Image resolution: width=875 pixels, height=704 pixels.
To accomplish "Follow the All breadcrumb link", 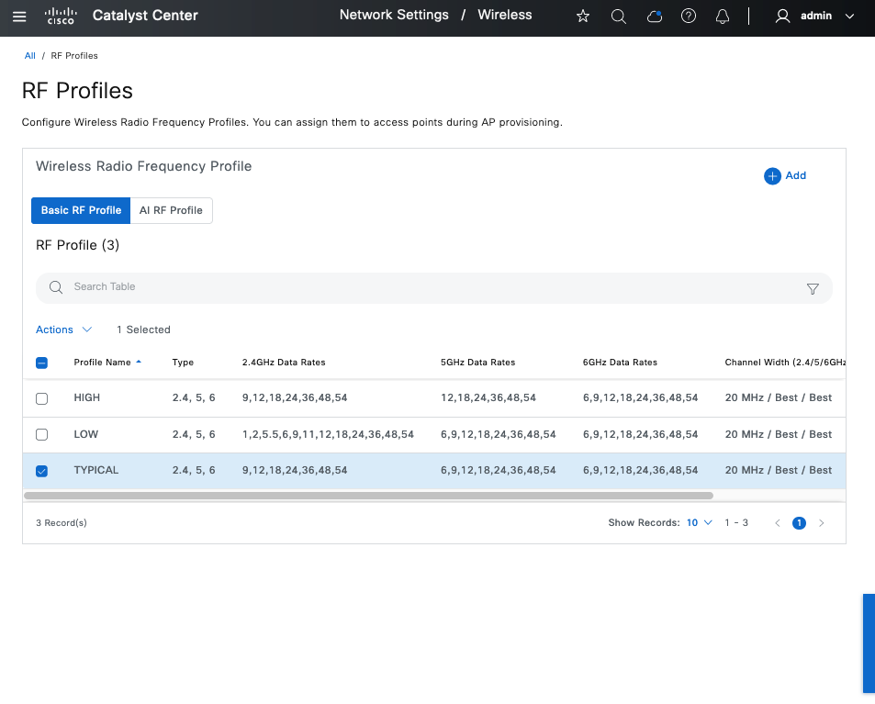I will click(x=29, y=56).
